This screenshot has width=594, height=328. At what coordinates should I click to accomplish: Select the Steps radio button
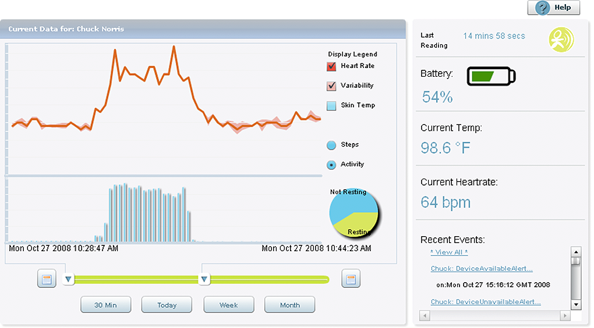(331, 145)
